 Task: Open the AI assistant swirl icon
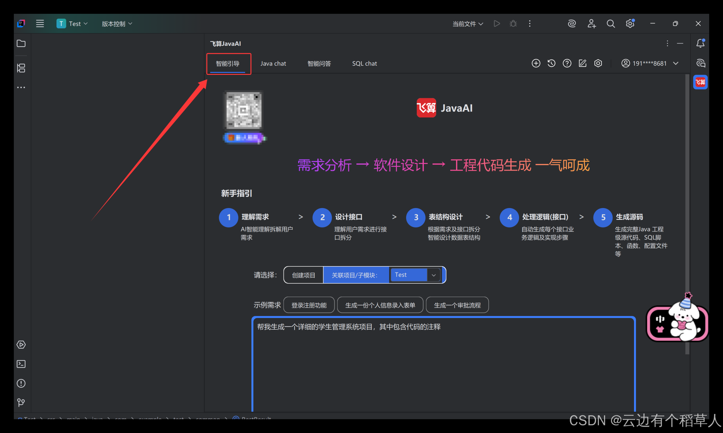pyautogui.click(x=572, y=24)
